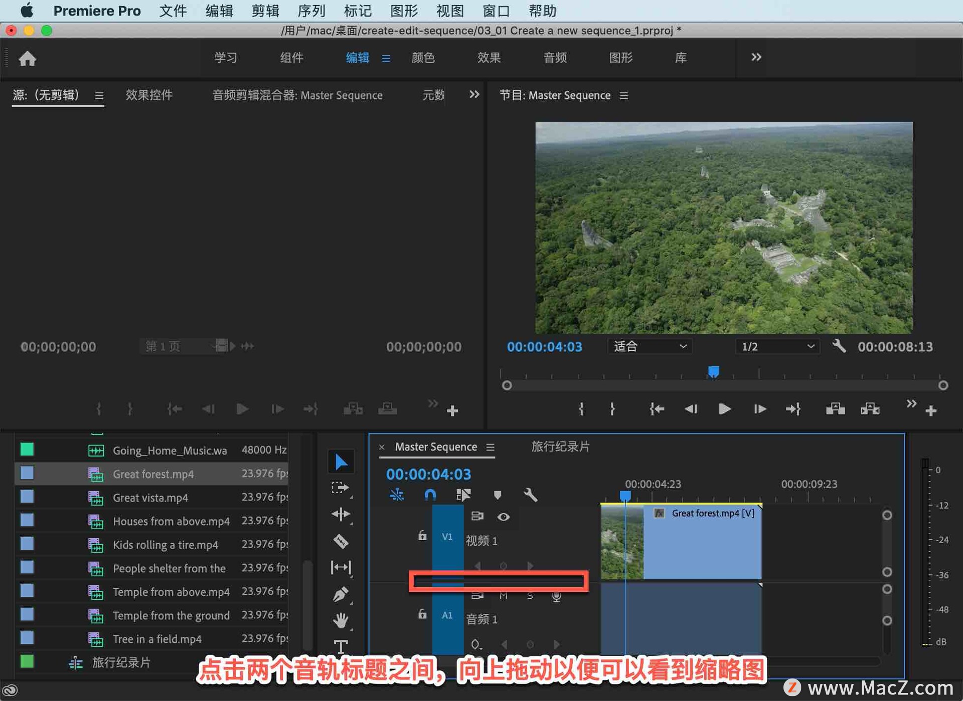963x701 pixels.
Task: Choose the Track Select Forward tool
Action: point(341,488)
